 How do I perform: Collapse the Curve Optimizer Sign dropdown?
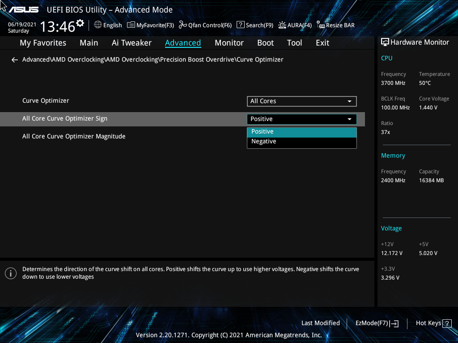302,119
